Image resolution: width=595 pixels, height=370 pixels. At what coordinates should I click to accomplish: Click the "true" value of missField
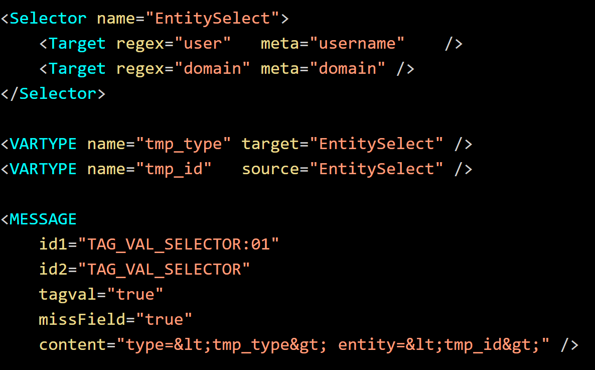point(165,320)
